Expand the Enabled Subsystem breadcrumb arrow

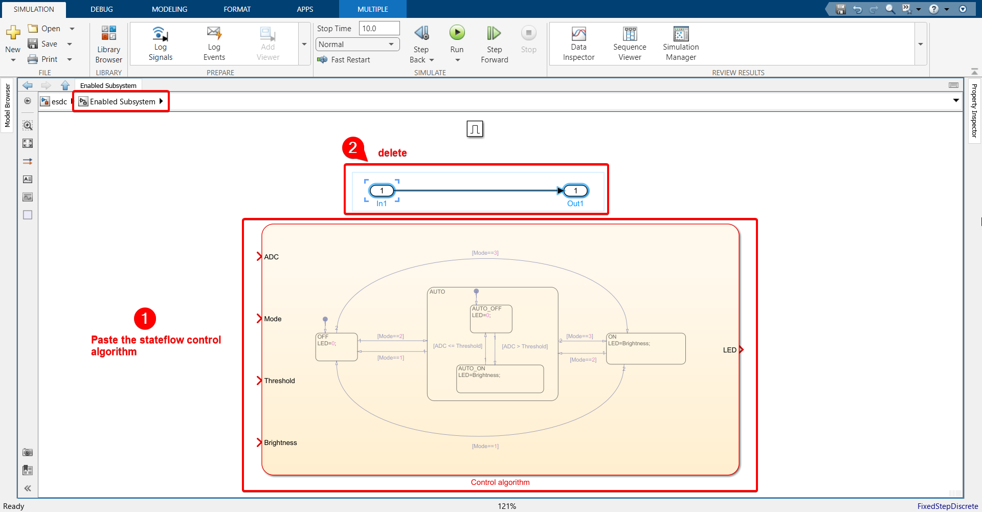point(161,101)
